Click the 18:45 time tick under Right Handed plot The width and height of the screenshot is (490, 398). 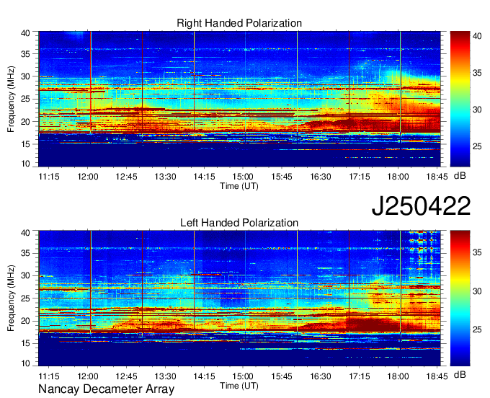[437, 177]
